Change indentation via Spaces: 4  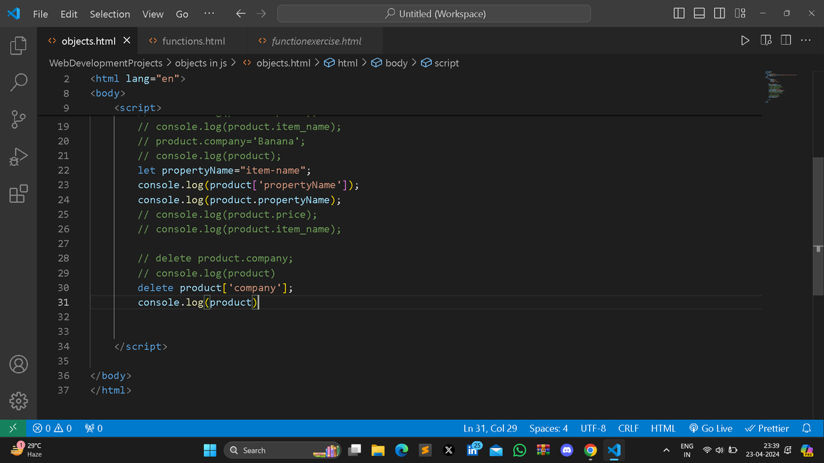click(x=549, y=428)
